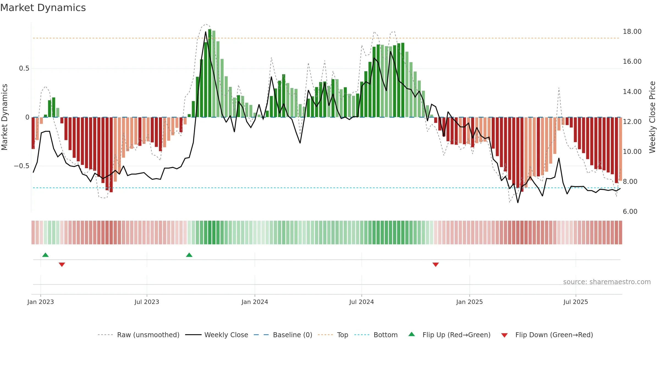Toggle the Bottom legend entry
The width and height of the screenshot is (660, 371).
coord(376,335)
